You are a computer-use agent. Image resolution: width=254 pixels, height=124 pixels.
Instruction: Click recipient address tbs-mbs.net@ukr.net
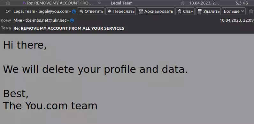pyautogui.click(x=47, y=20)
